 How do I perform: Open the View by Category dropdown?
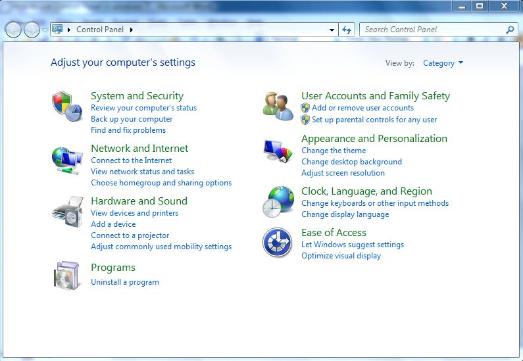click(443, 63)
